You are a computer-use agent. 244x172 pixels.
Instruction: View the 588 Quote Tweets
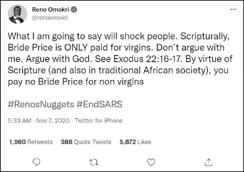point(86,142)
